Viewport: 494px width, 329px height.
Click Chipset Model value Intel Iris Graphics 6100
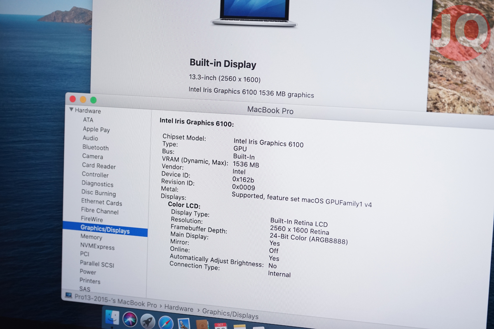pyautogui.click(x=268, y=143)
